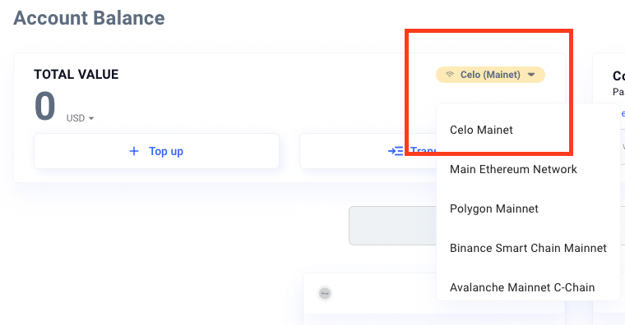Pick Binance Smart Chain Mainnet
Screen dimensions: 625x325
(528, 248)
